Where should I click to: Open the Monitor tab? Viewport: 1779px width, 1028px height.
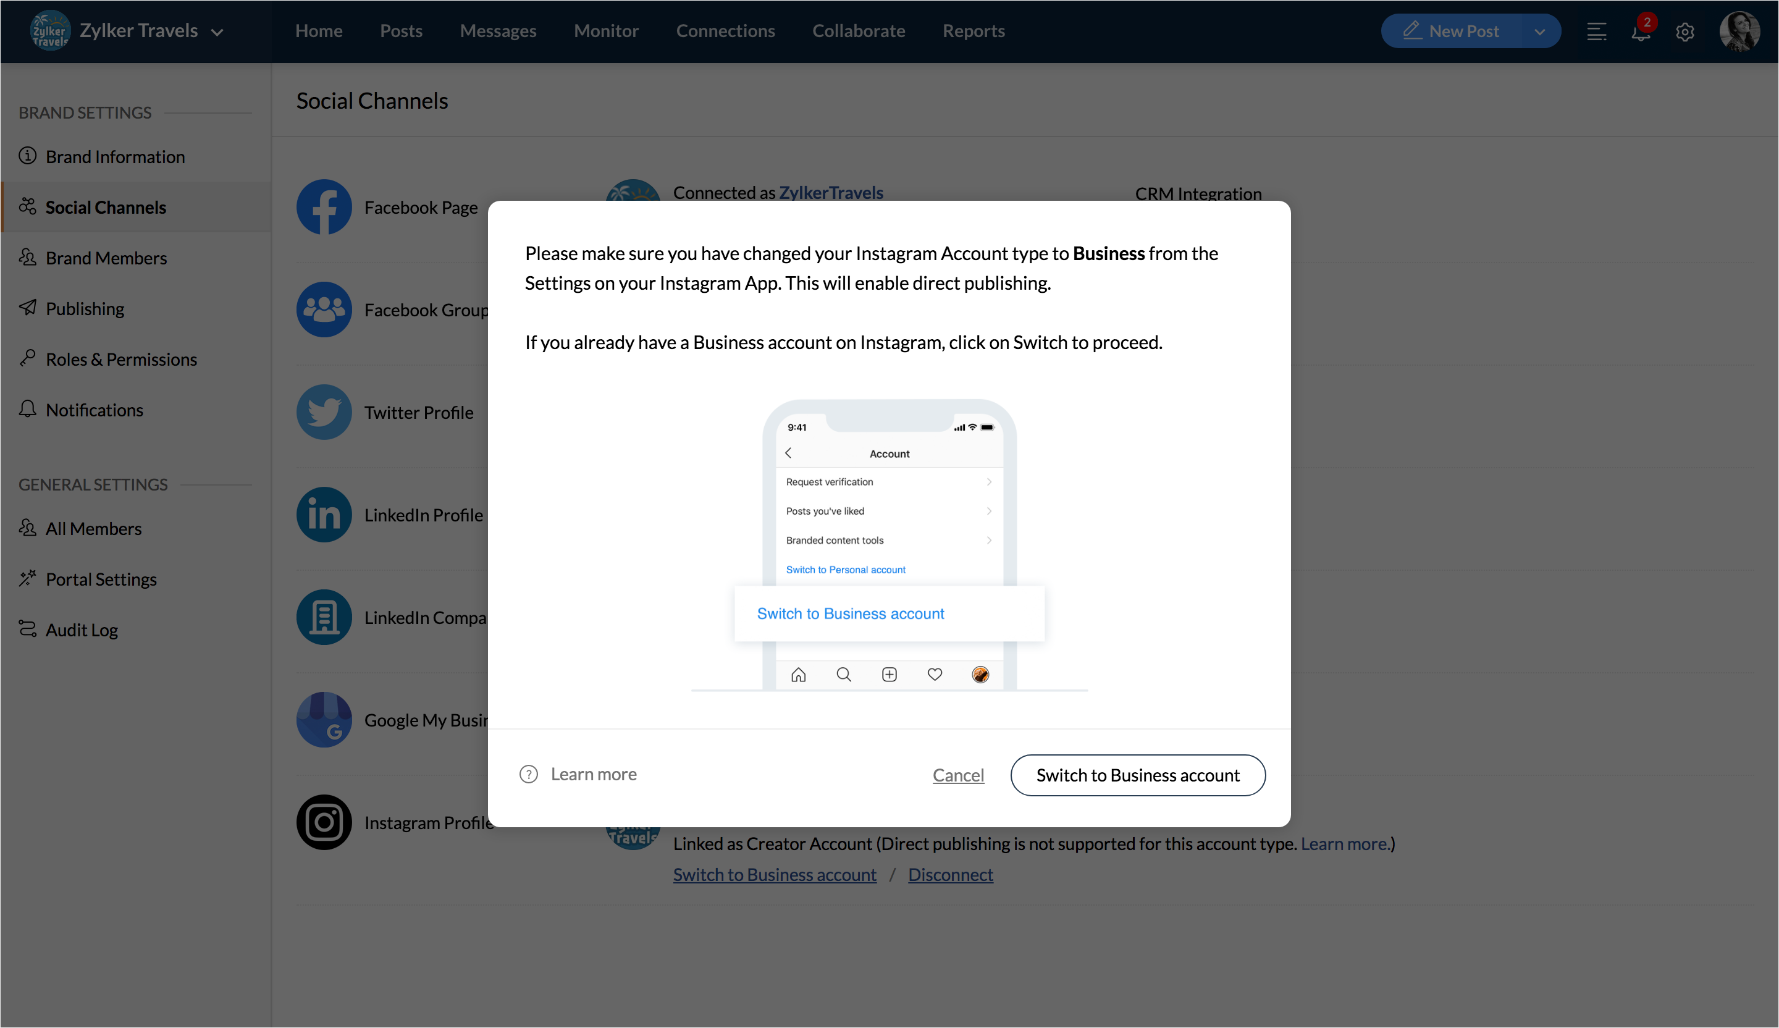[606, 31]
